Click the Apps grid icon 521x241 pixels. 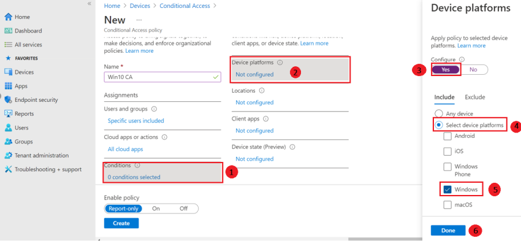click(x=9, y=86)
